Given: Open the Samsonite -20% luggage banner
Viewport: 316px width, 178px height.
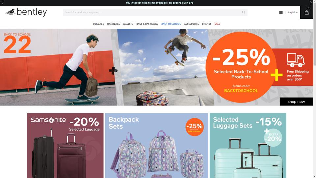Looking at the screenshot, I should (x=65, y=145).
